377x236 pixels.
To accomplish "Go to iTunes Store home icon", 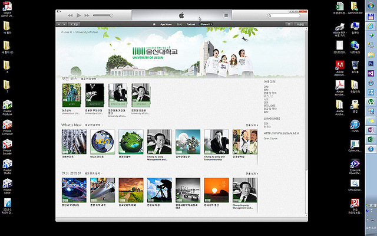I will 154,24.
